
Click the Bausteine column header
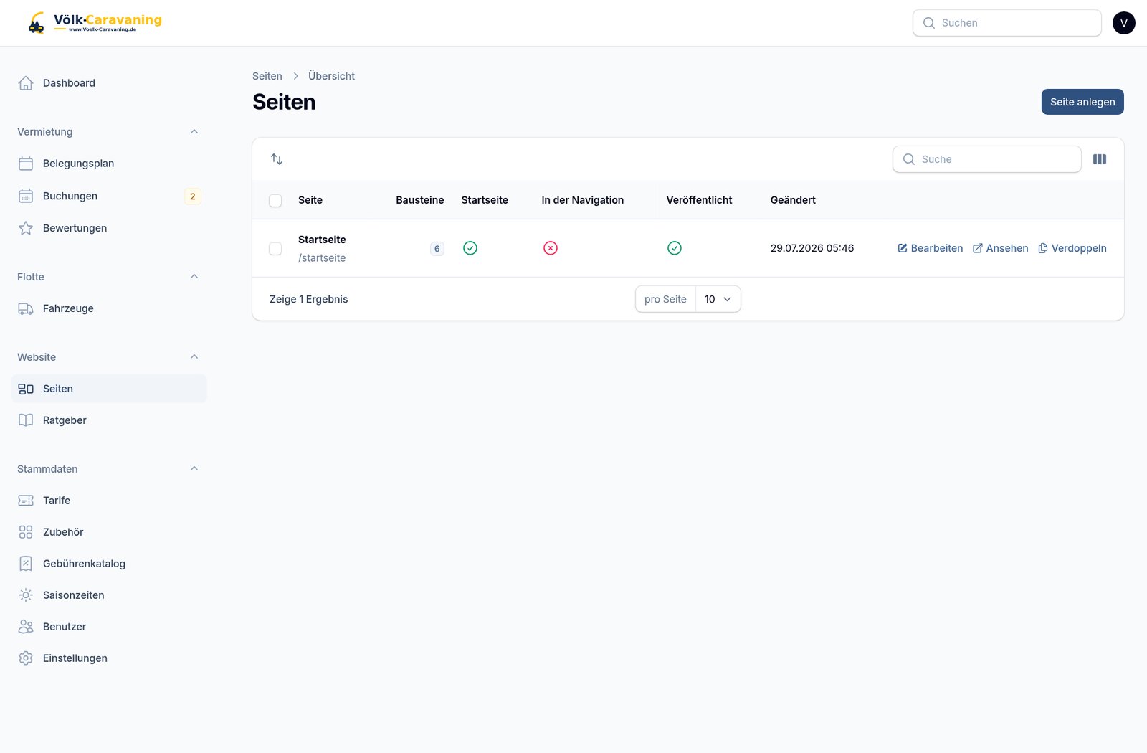(420, 200)
